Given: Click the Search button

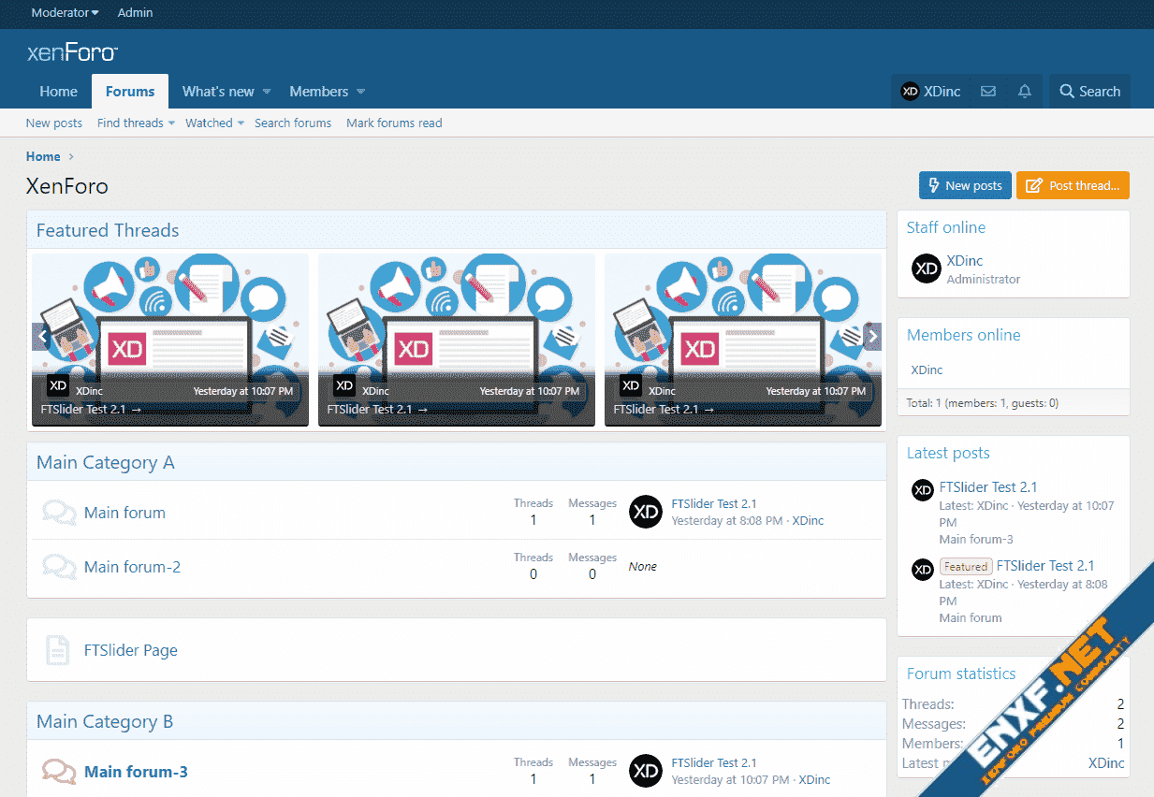Looking at the screenshot, I should [x=1089, y=92].
